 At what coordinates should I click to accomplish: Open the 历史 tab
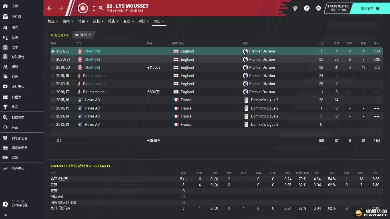click(159, 21)
